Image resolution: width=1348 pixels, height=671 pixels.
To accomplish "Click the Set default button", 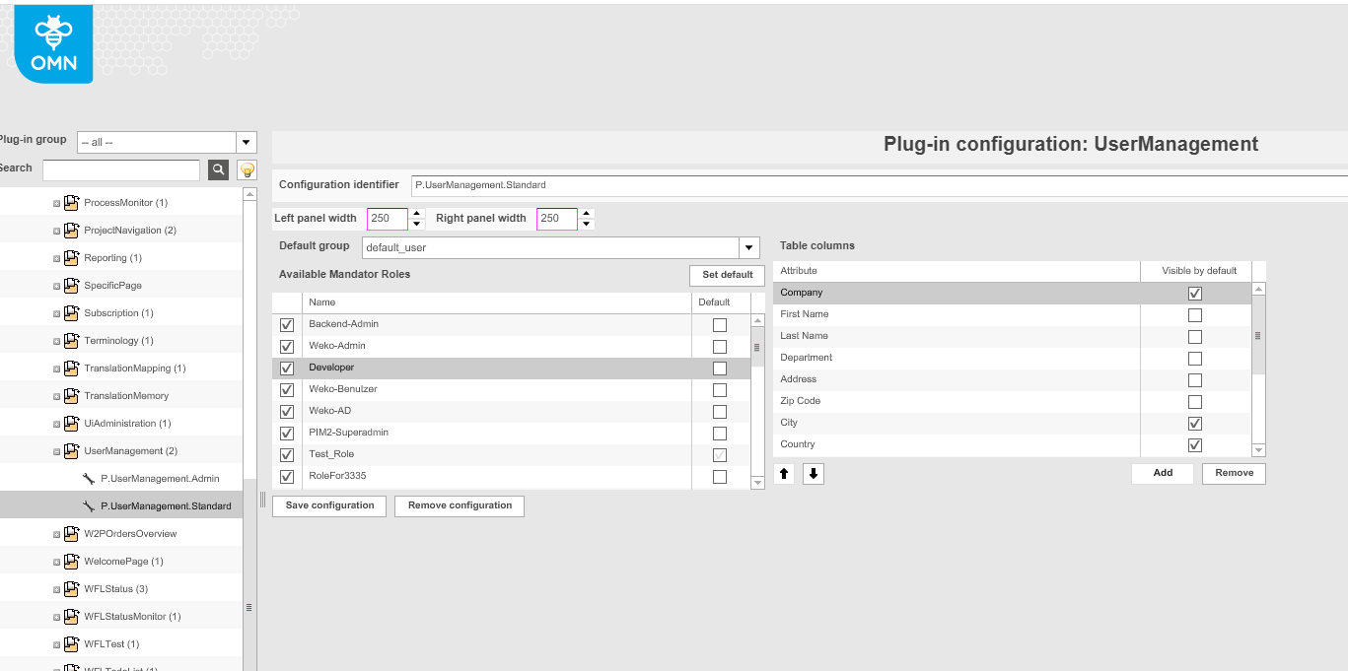I will click(727, 275).
